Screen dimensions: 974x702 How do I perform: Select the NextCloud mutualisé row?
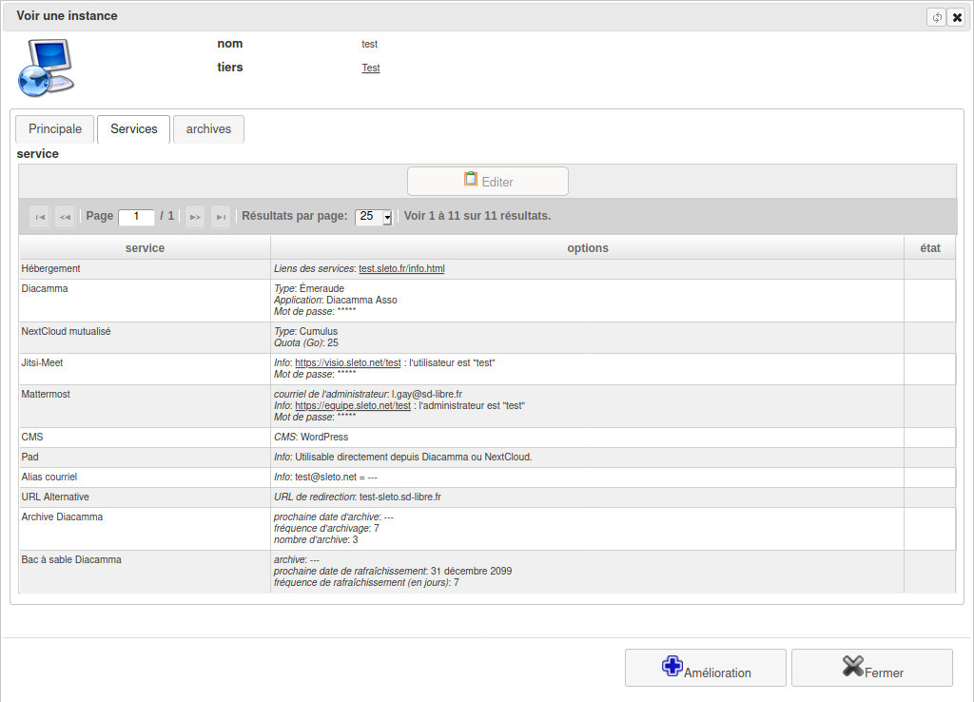coord(145,338)
